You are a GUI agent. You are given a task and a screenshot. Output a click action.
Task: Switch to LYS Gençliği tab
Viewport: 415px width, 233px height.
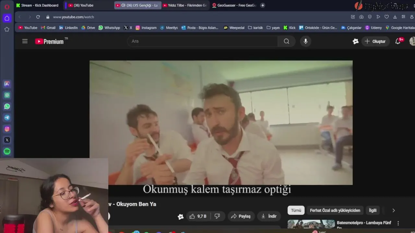138,5
